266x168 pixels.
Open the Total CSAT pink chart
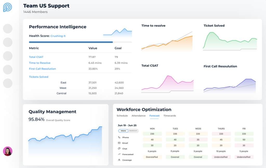click(168, 84)
